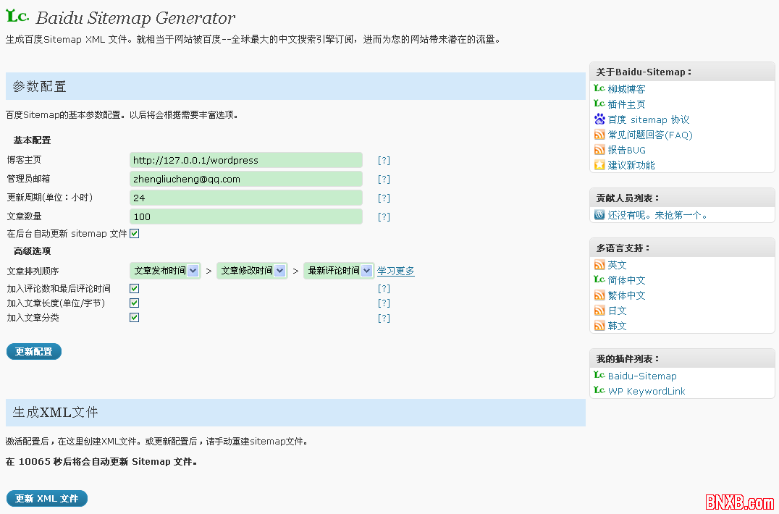Select the 英文 language link

pos(617,265)
